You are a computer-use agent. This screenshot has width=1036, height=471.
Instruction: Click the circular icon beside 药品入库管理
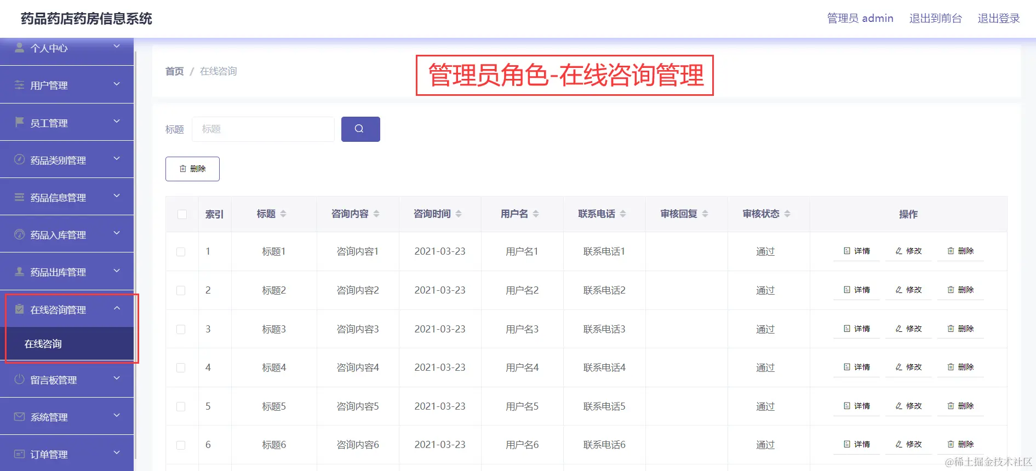(19, 234)
